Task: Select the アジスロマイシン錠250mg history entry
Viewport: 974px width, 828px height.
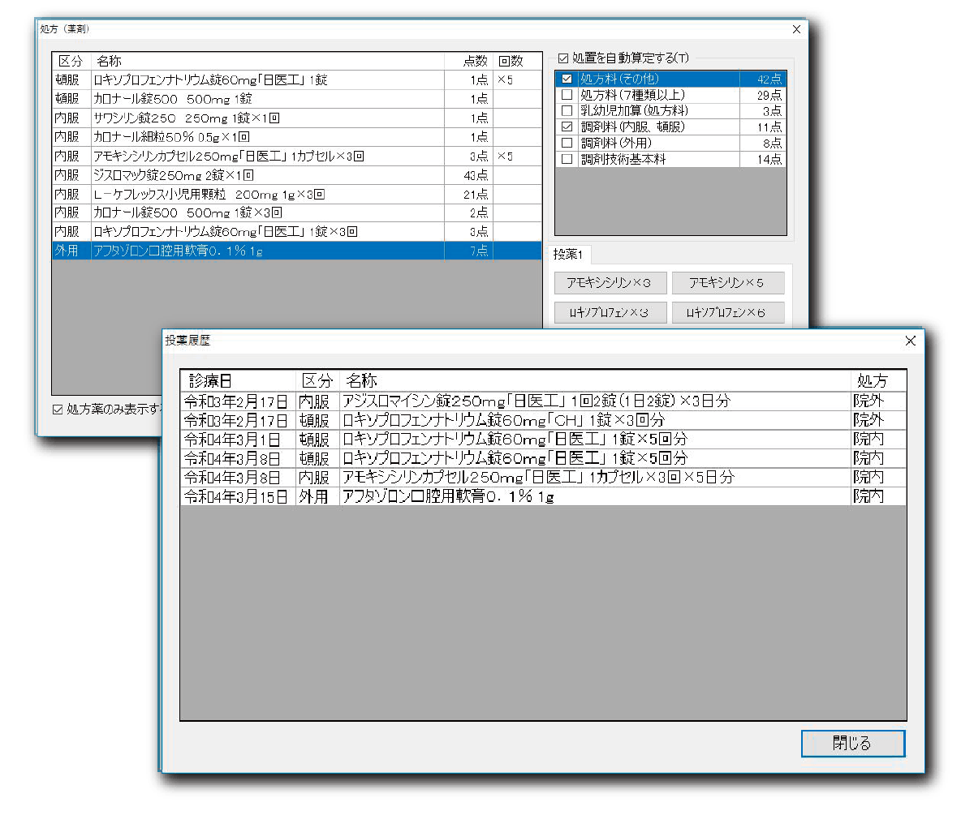Action: click(x=536, y=401)
